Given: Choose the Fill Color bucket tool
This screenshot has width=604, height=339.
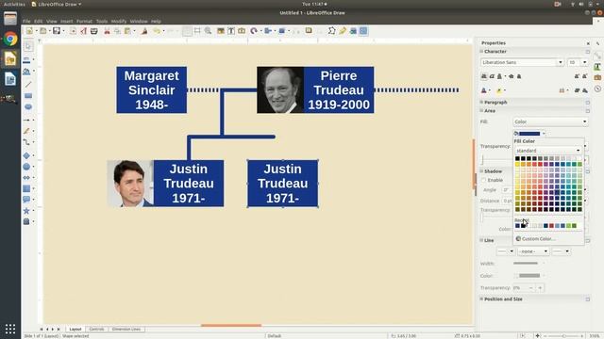Looking at the screenshot, I should click(26, 72).
